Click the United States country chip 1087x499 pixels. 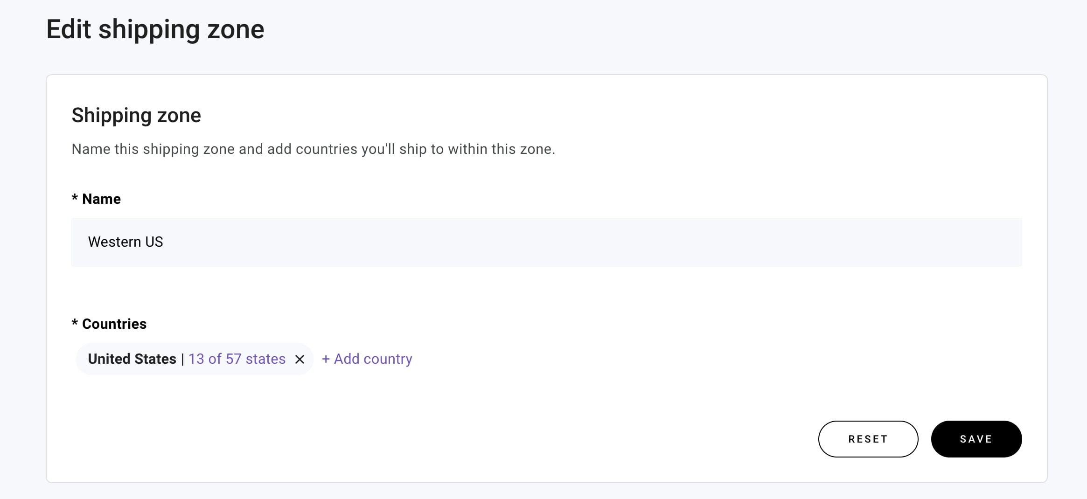(131, 359)
